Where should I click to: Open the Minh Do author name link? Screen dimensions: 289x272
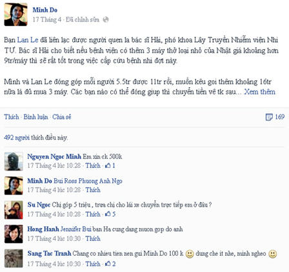45,10
